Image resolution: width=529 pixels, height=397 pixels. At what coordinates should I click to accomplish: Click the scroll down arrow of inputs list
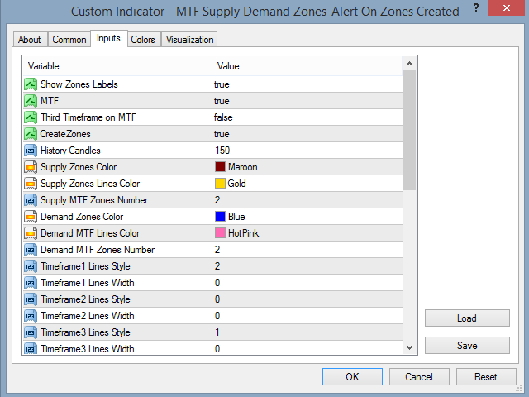click(x=410, y=347)
